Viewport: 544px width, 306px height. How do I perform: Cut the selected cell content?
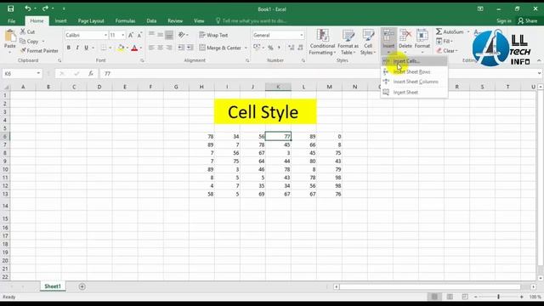pos(28,32)
